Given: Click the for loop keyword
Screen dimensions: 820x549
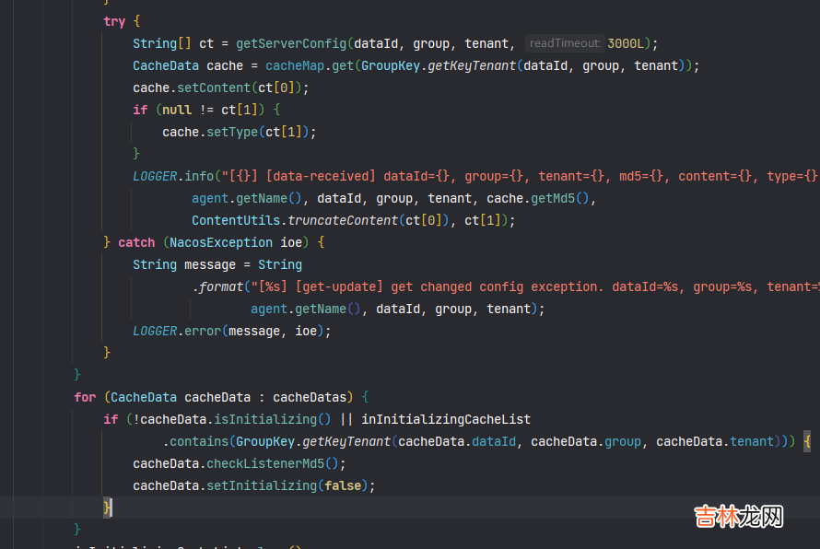Looking at the screenshot, I should (x=85, y=397).
